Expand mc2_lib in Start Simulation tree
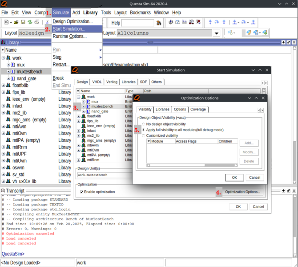Viewport: 298px width, 267px height. coord(79,136)
